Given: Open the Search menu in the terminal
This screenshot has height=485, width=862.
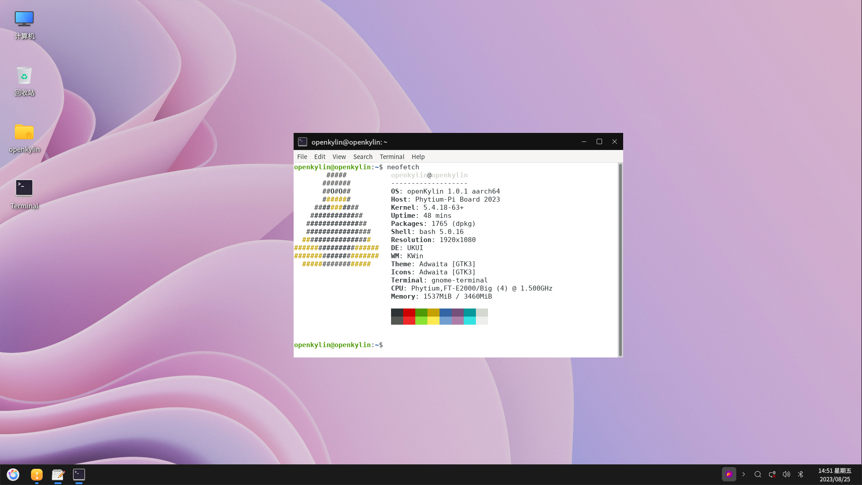Looking at the screenshot, I should pos(363,157).
